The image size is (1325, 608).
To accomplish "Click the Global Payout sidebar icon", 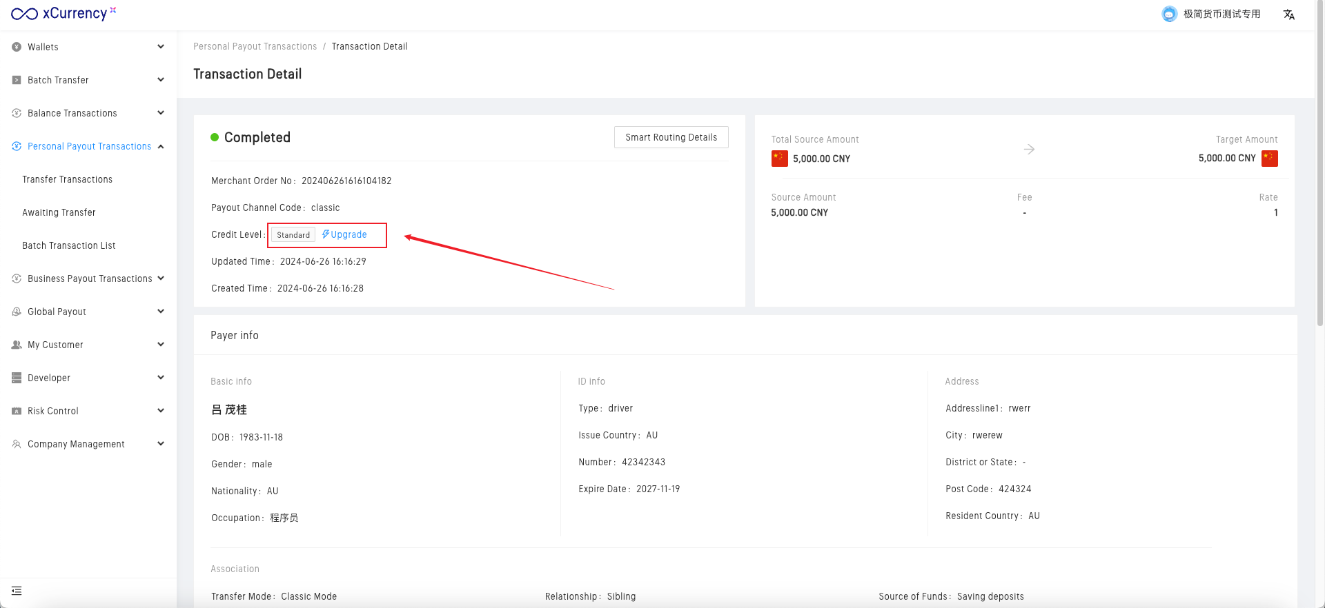I will pos(17,312).
